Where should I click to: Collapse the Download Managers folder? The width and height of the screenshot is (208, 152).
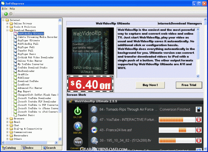click(x=7, y=30)
